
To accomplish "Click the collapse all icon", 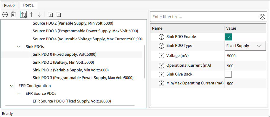I will [58, 15].
